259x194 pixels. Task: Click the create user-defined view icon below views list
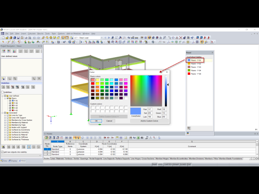(3, 79)
